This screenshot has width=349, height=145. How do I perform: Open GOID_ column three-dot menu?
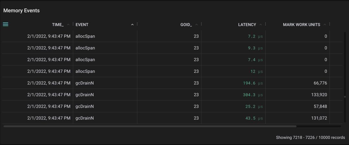click(x=201, y=24)
